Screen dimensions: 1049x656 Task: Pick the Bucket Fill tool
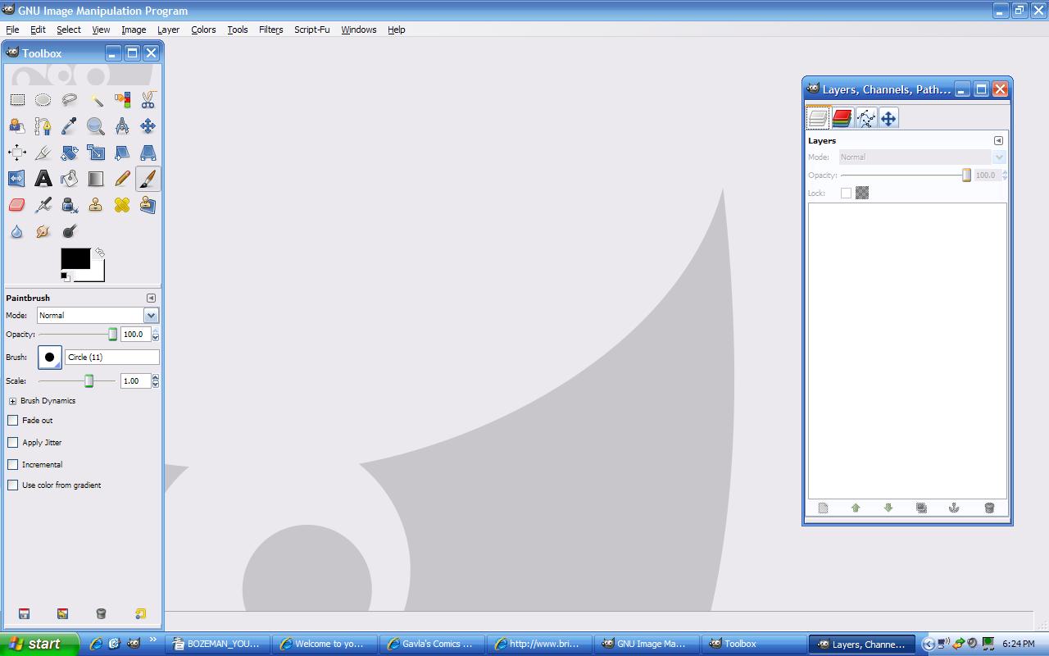pos(70,179)
